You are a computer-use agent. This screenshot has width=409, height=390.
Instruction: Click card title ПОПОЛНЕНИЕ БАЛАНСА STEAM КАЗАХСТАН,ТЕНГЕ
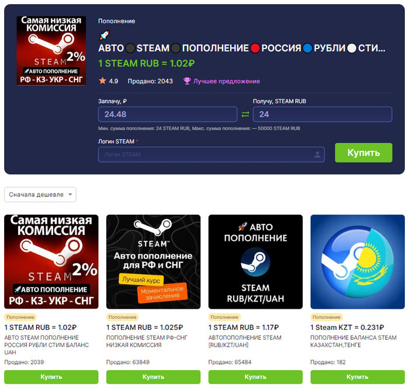353,341
